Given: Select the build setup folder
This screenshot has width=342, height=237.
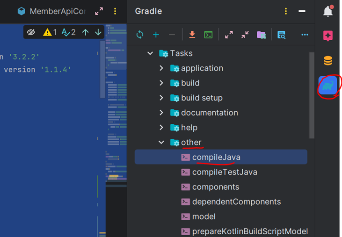Looking at the screenshot, I should (196, 98).
